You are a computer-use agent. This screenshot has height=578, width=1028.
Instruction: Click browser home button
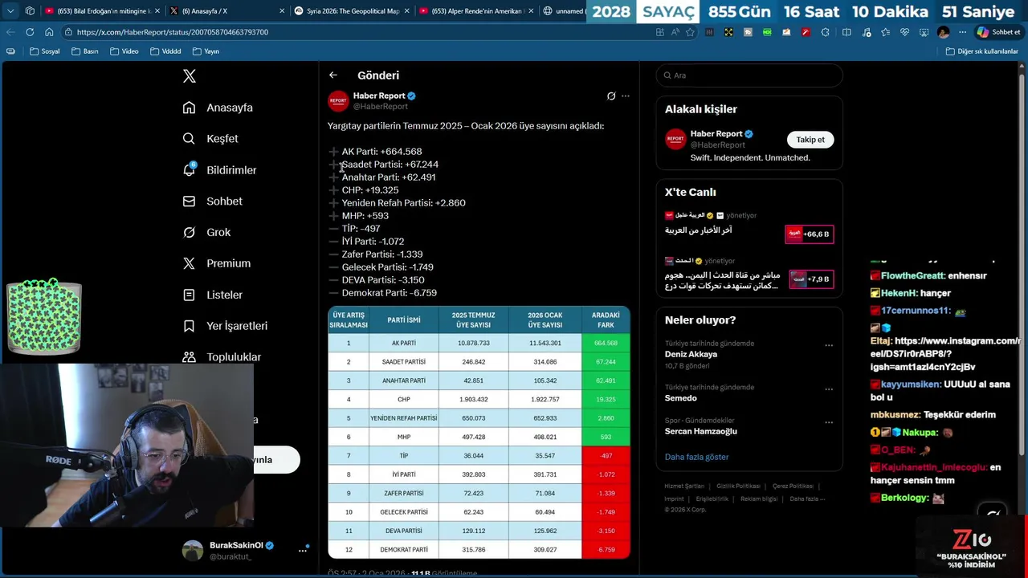pyautogui.click(x=49, y=32)
